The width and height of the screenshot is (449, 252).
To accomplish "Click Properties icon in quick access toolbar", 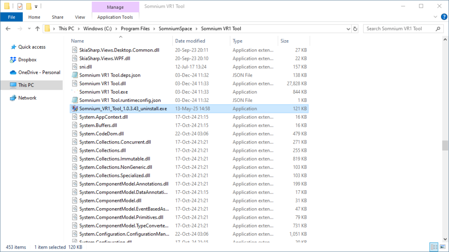I will click(x=20, y=6).
